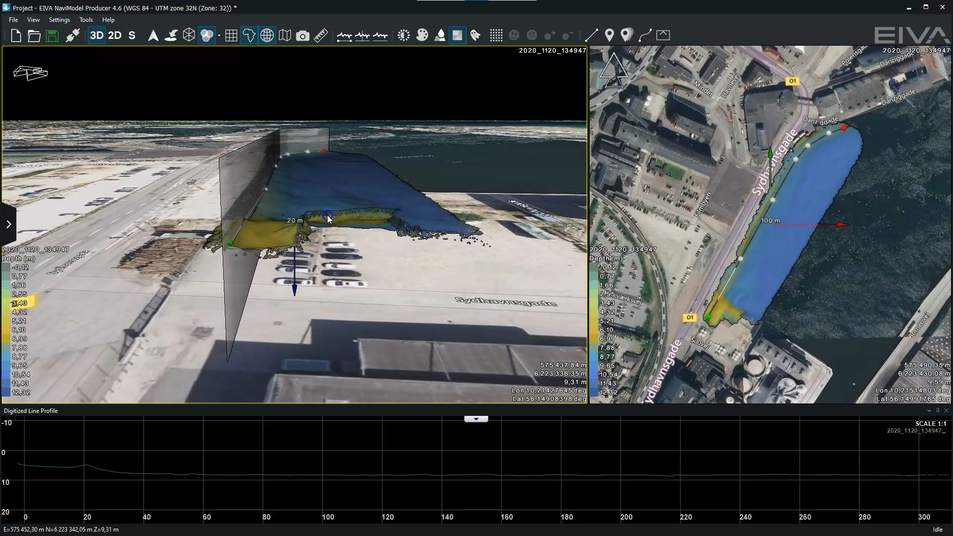Toggle the globe background map button
This screenshot has height=536, width=953.
(267, 36)
